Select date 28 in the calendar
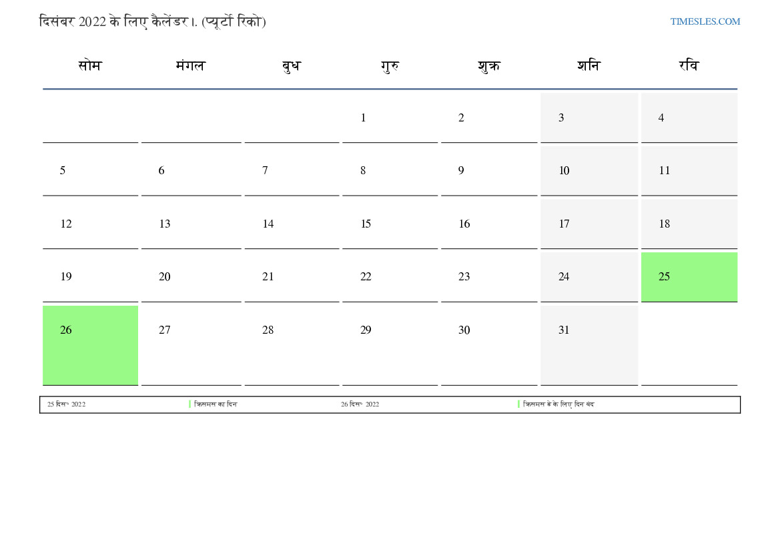 (x=292, y=345)
